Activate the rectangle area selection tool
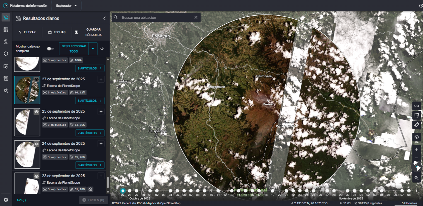 coord(416,115)
